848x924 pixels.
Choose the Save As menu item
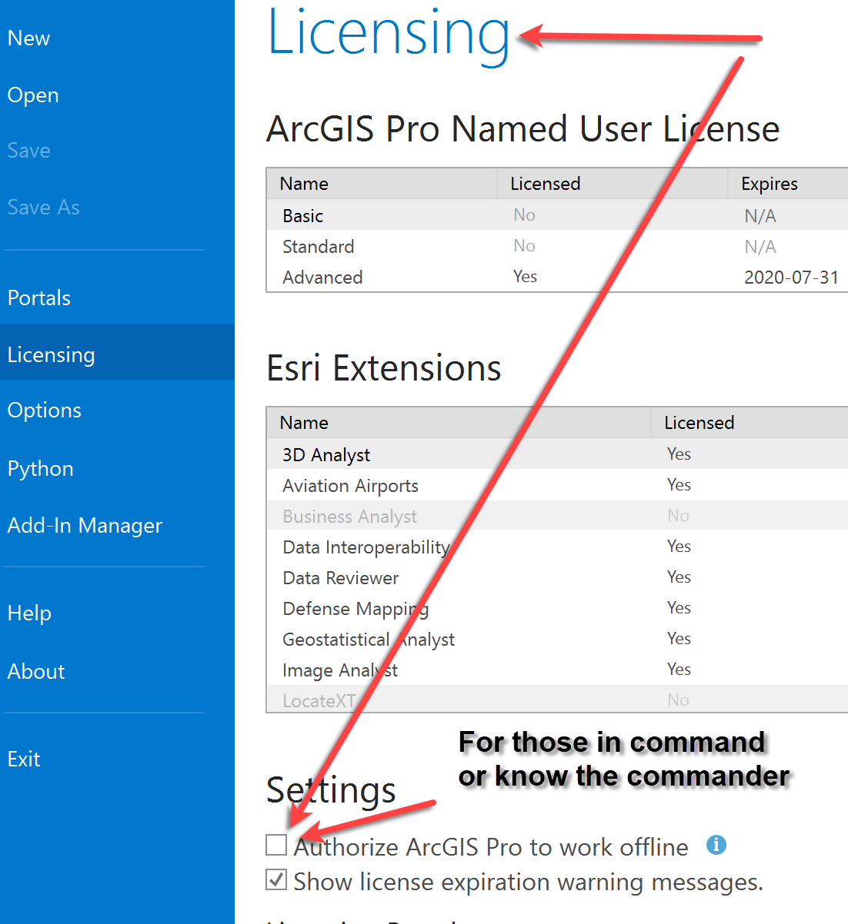tap(43, 207)
